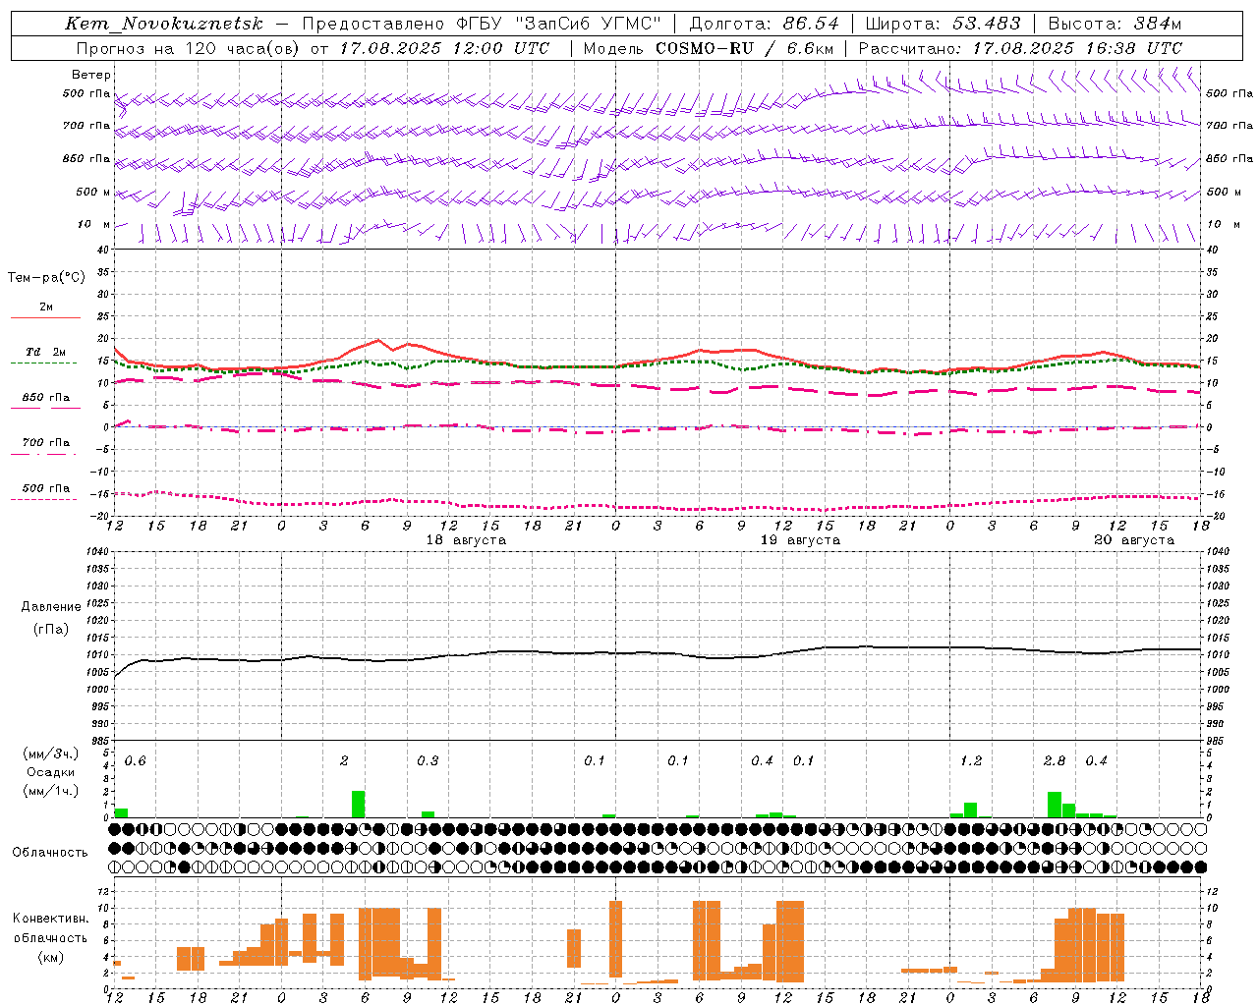Click the '(км)' unit under convective cloudiness
Screen dimensions: 1258x1006
pos(51,956)
